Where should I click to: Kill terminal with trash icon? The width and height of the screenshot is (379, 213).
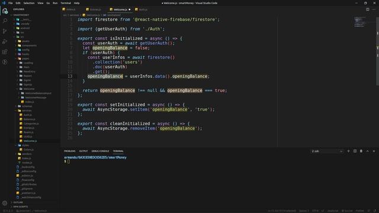(x=361, y=151)
